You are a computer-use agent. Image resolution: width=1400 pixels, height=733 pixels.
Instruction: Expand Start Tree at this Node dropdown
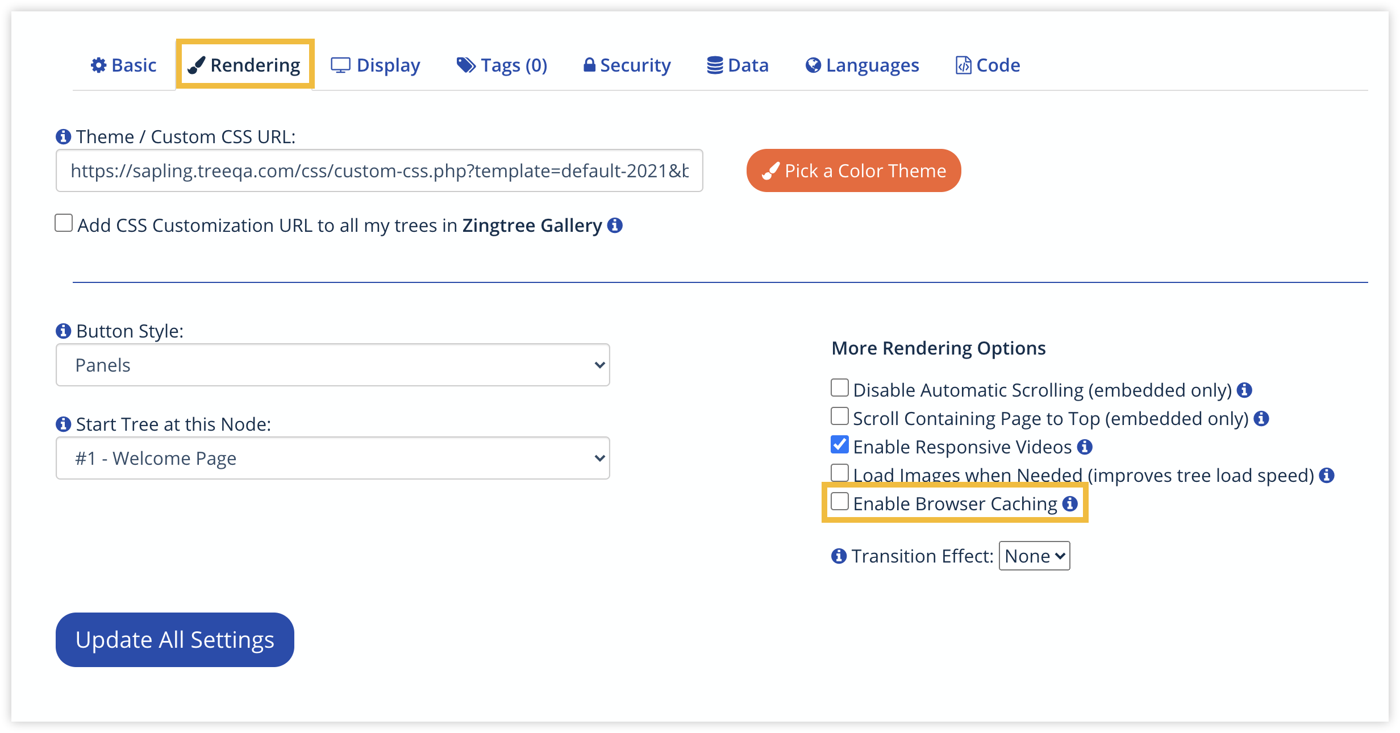click(x=333, y=459)
